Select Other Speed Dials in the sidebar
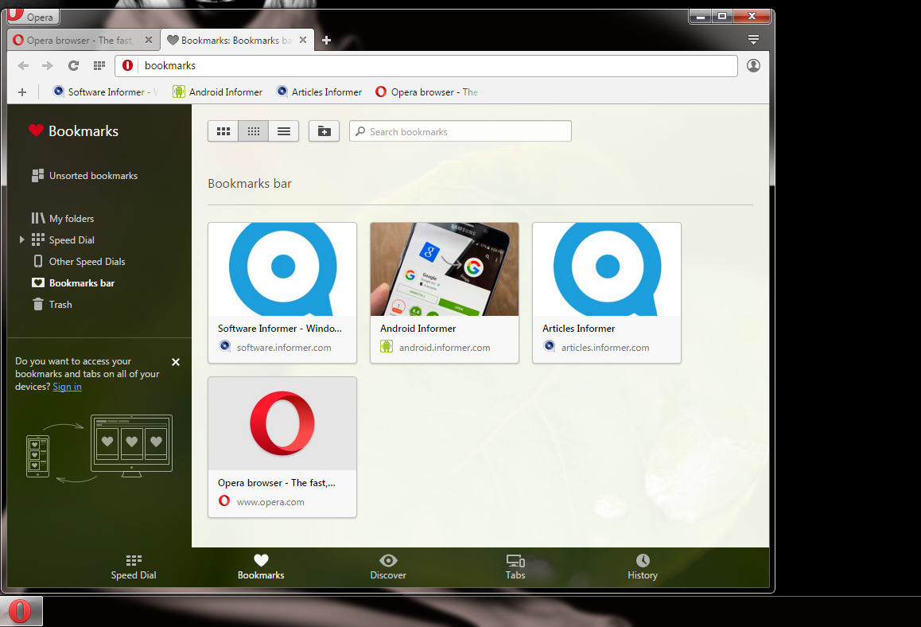The height and width of the screenshot is (627, 921). [x=79, y=262]
